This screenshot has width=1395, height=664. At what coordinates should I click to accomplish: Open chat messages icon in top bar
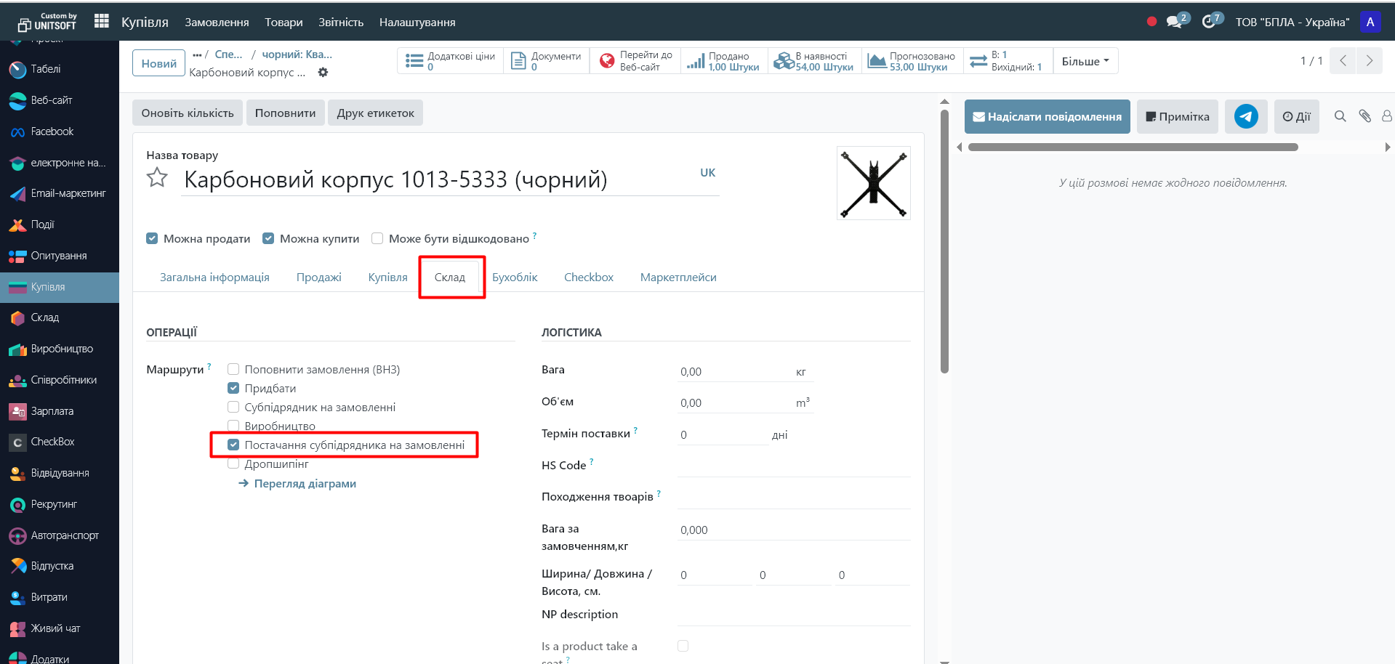pos(1174,22)
